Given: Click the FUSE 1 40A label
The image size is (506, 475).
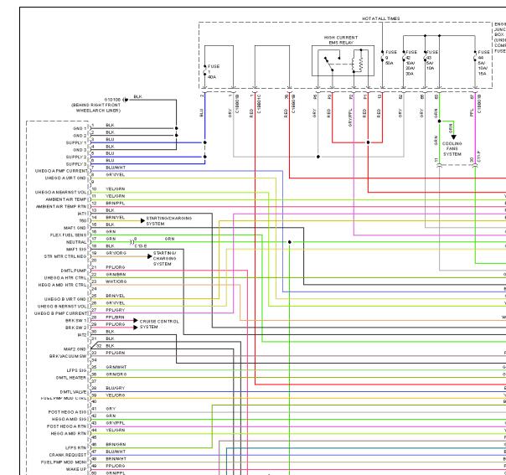Looking at the screenshot, I should pos(214,72).
